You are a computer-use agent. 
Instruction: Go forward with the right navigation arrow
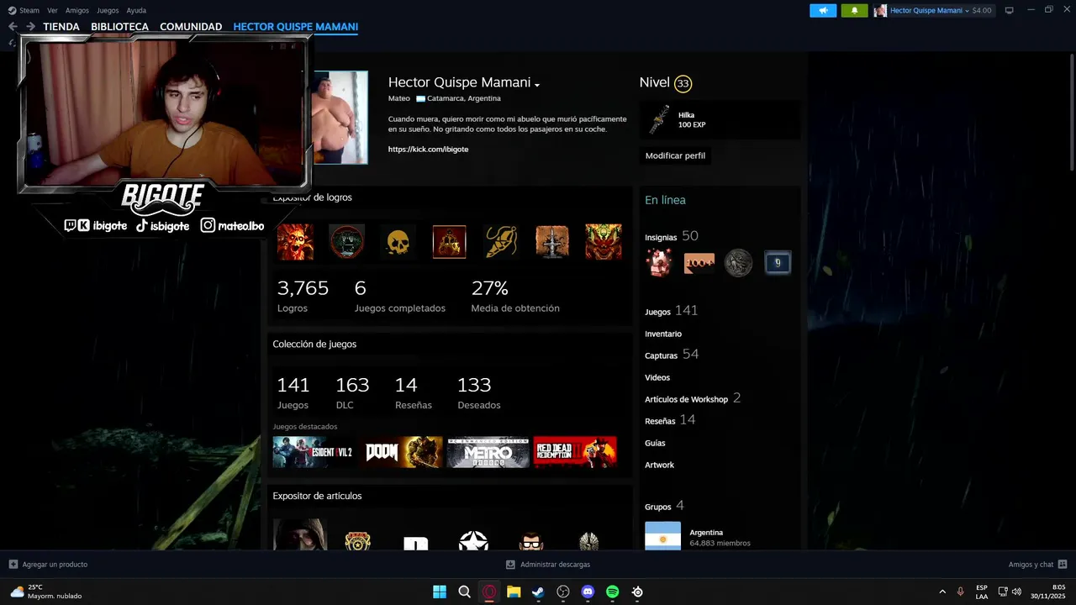(x=30, y=27)
